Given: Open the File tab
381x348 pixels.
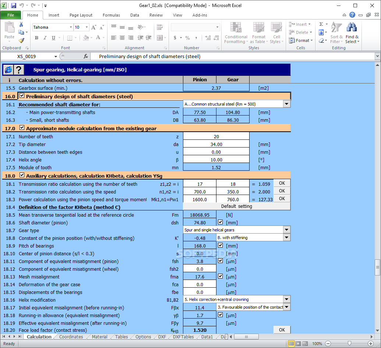Looking at the screenshot, I should 11,15.
